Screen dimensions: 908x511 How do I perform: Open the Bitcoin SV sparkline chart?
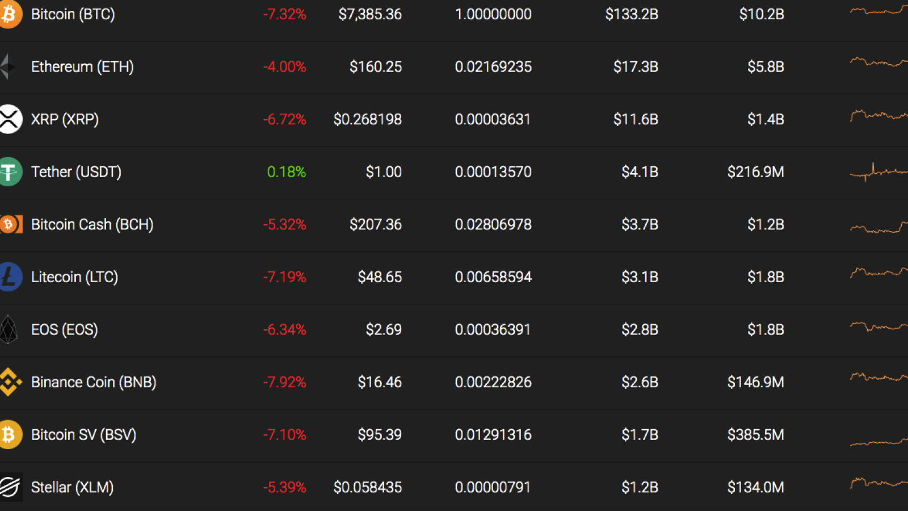[x=878, y=442]
